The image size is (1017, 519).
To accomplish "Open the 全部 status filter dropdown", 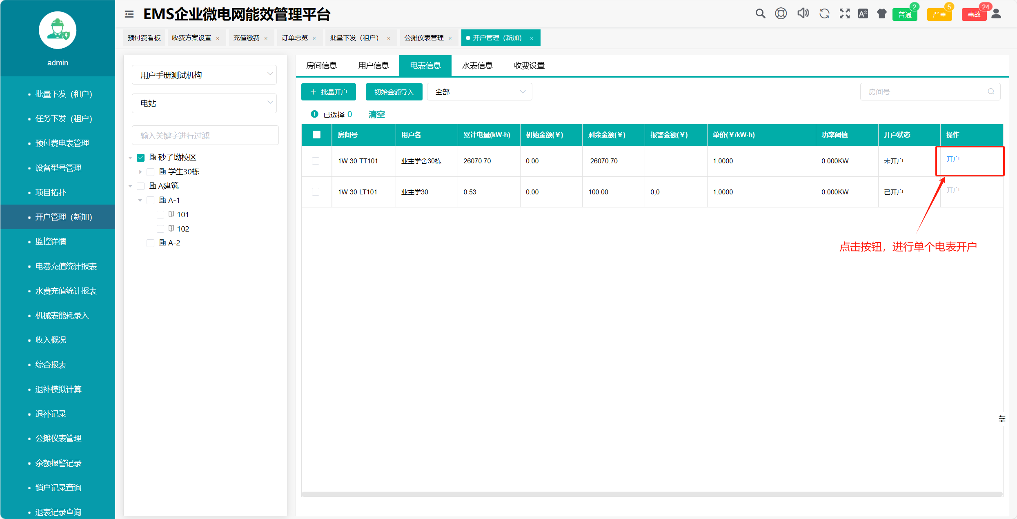I will [479, 92].
